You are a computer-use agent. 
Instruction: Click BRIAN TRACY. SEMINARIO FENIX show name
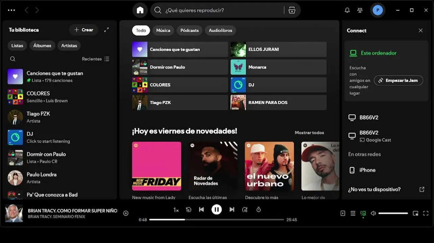[56, 217]
